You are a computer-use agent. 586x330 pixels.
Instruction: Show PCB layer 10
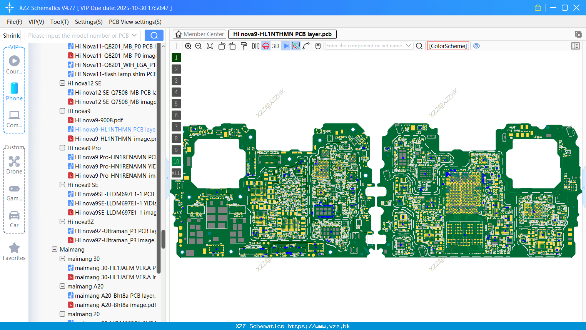(176, 161)
